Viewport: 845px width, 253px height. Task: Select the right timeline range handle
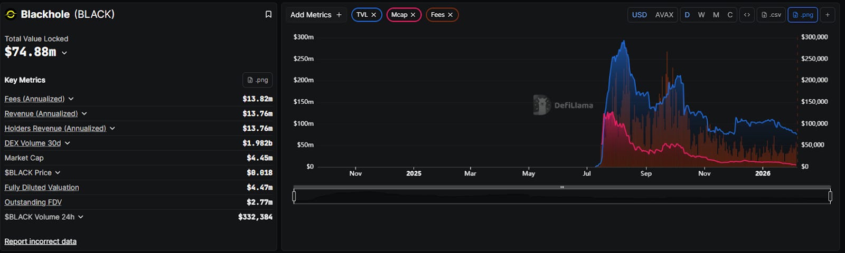830,197
